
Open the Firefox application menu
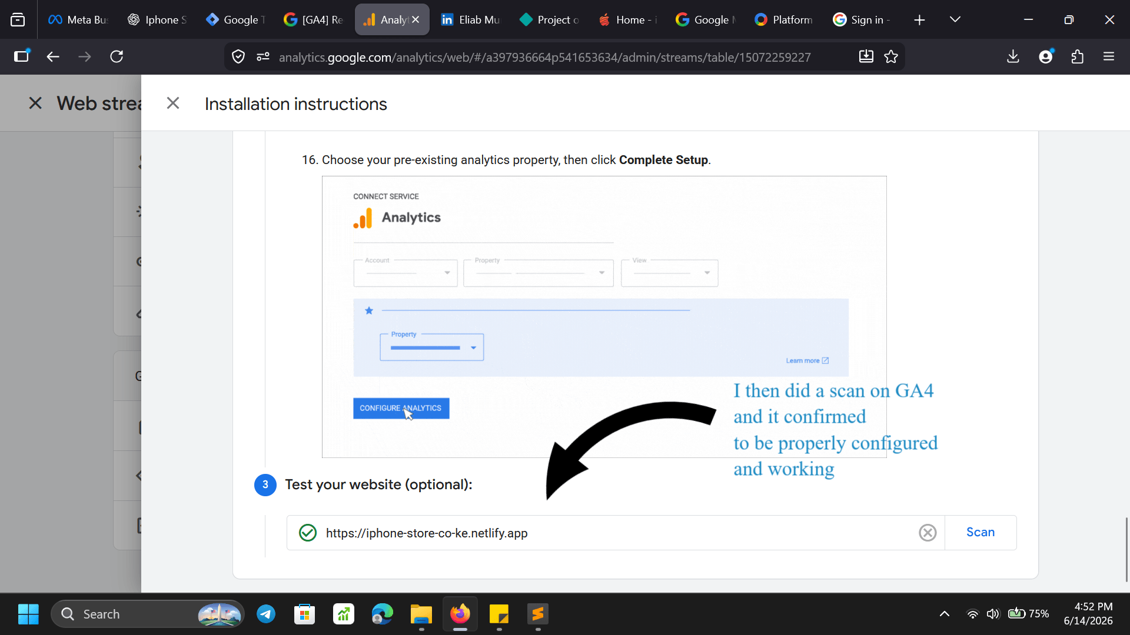click(1109, 56)
